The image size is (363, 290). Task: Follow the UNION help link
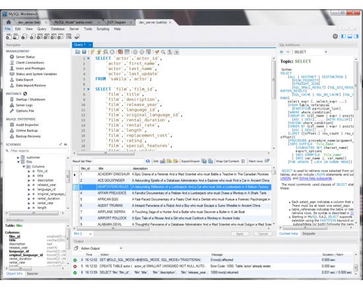(x=285, y=179)
